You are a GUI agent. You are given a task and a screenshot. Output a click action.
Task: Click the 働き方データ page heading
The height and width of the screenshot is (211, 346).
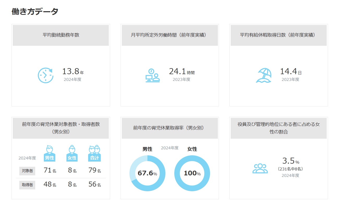point(35,12)
